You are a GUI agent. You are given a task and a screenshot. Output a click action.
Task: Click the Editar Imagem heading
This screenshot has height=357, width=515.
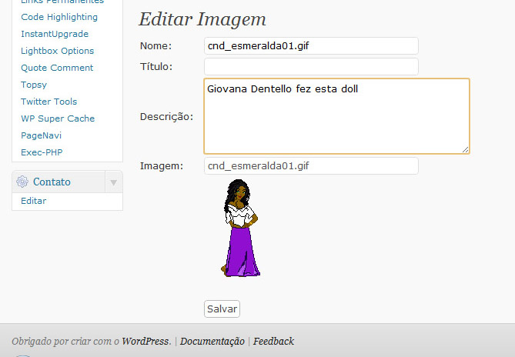click(202, 19)
